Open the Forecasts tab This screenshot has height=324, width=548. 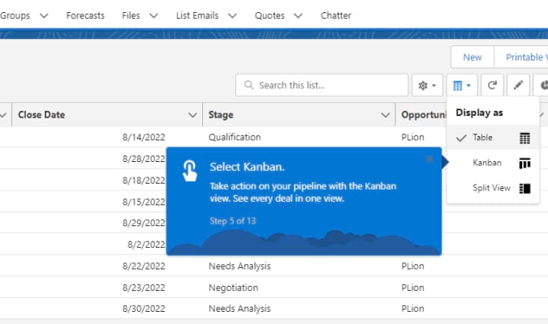[85, 15]
